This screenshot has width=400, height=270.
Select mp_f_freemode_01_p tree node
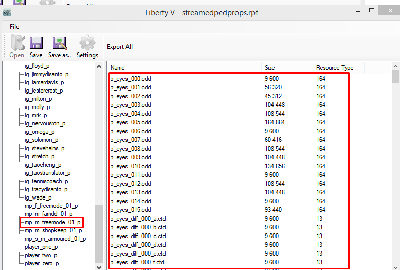point(51,206)
